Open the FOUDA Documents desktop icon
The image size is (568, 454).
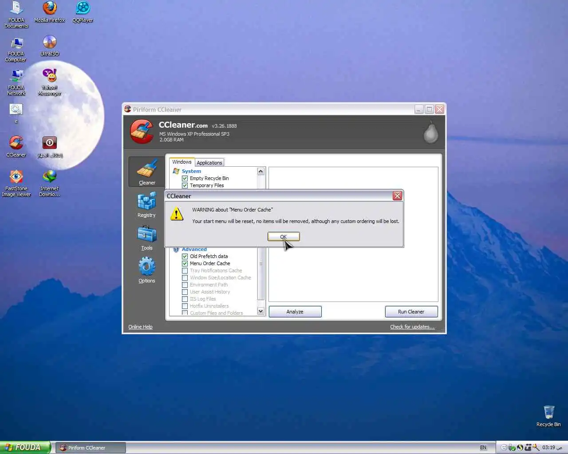tap(16, 15)
